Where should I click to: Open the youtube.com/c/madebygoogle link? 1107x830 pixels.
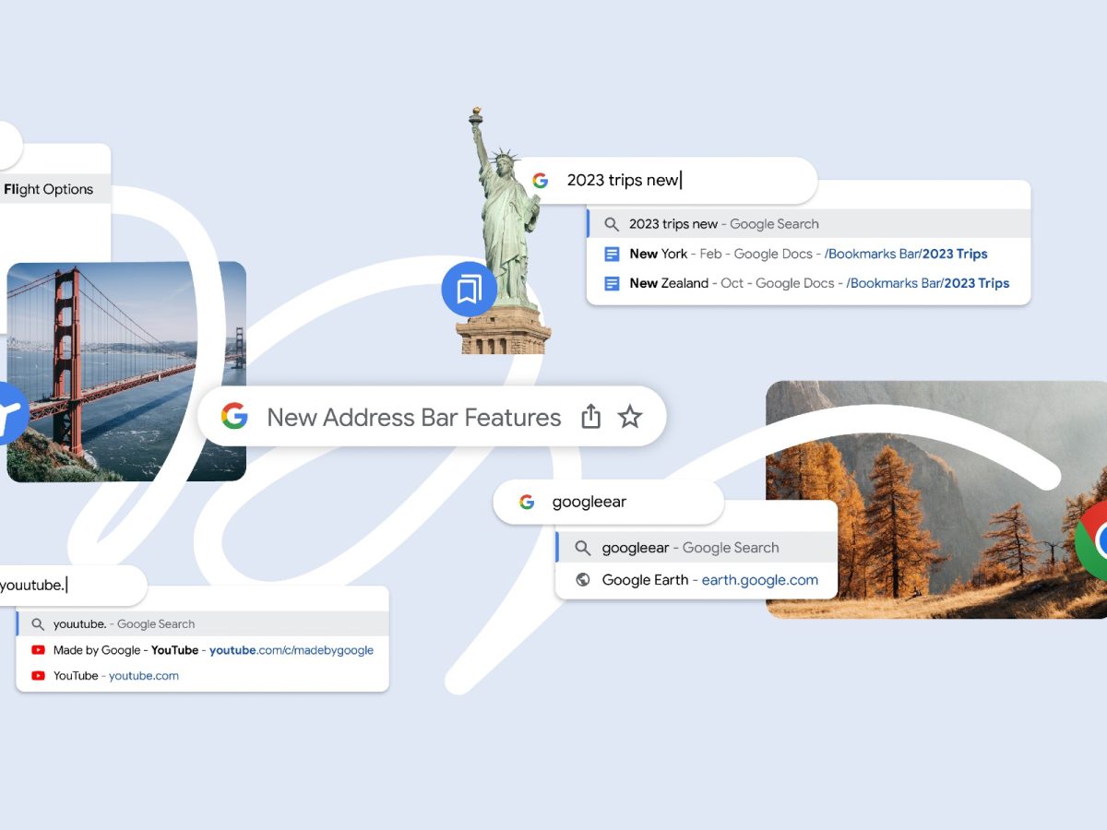291,650
